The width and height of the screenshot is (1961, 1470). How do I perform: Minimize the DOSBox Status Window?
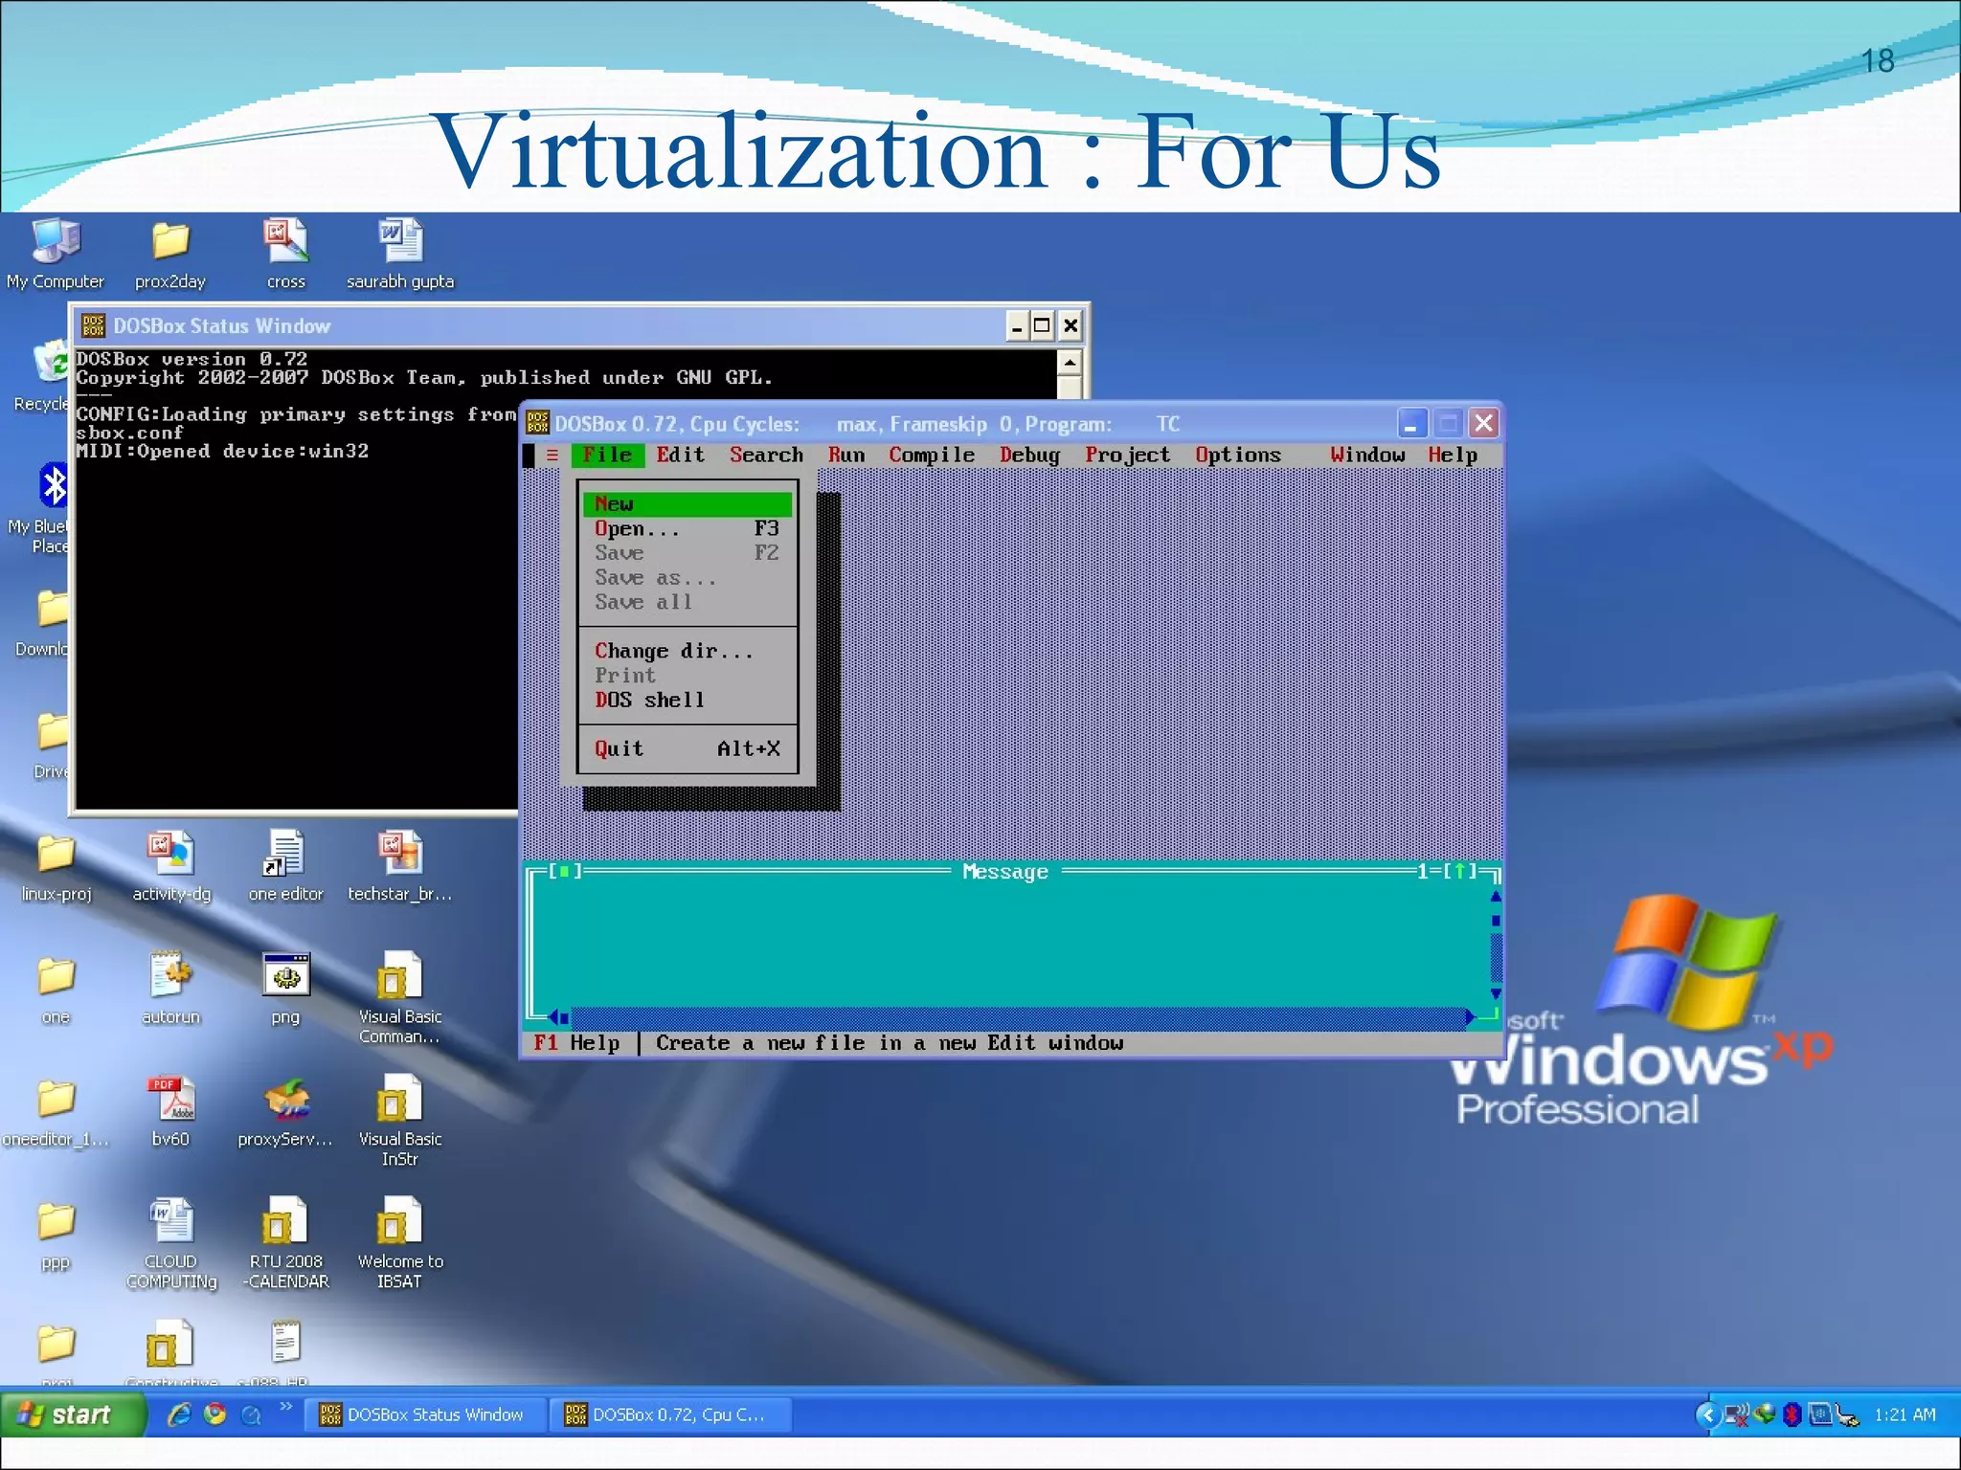point(1017,326)
